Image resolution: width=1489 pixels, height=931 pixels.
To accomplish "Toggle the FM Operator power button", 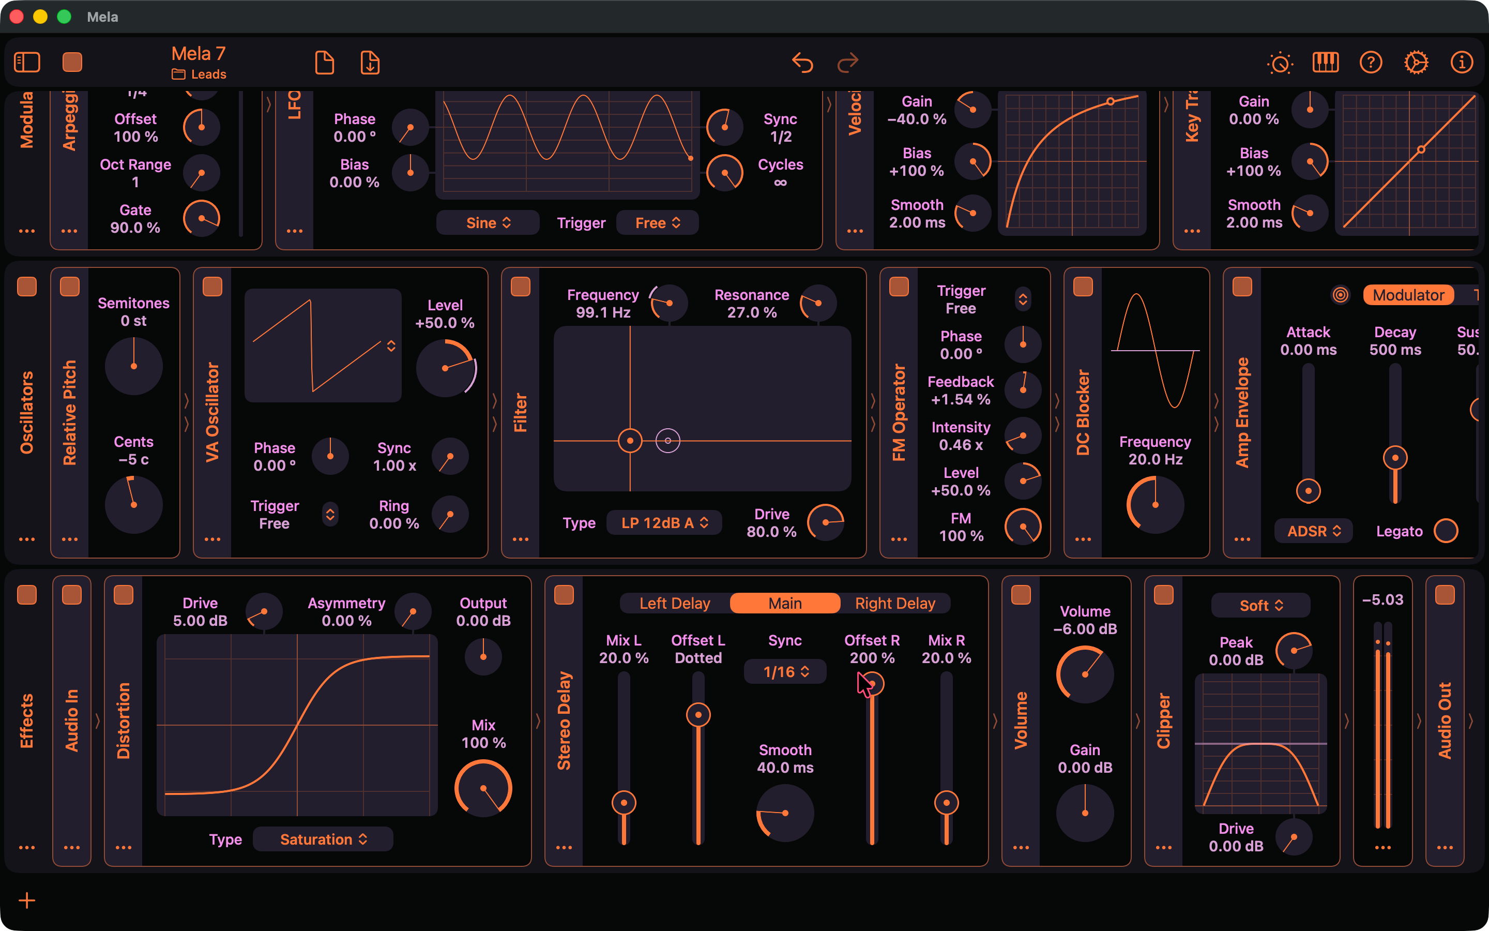I will 899,287.
